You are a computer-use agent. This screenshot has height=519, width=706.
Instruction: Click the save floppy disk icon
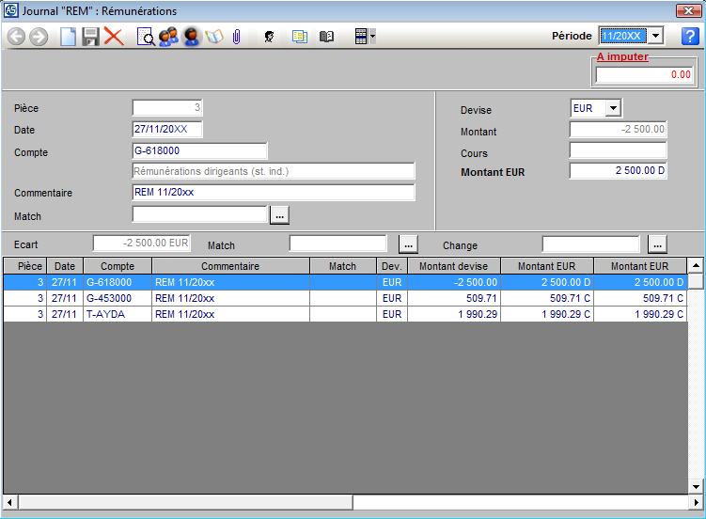coord(91,37)
